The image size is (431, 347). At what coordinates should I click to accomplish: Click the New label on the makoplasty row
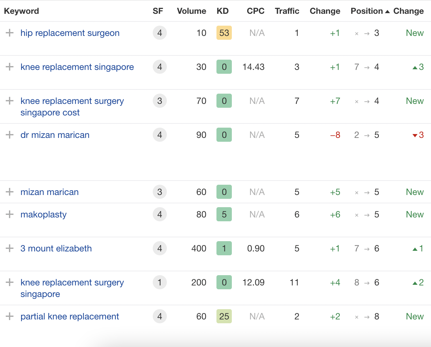click(x=415, y=214)
